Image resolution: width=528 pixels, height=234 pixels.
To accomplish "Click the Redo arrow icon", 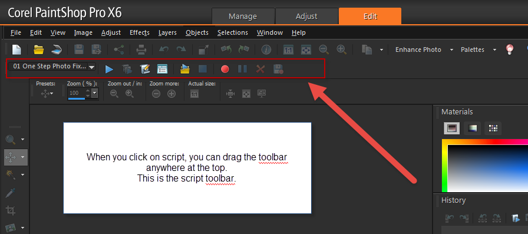I will coord(181,50).
